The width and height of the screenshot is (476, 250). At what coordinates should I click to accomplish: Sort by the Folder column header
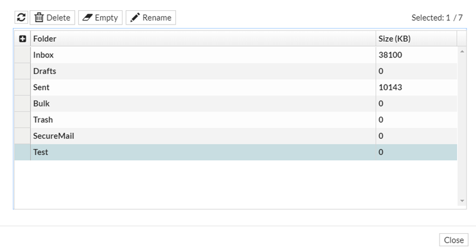pyautogui.click(x=203, y=39)
